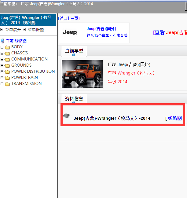This screenshot has width=187, height=198.
Task: Click the gray book icon in 资料信息
Action: tap(66, 116)
